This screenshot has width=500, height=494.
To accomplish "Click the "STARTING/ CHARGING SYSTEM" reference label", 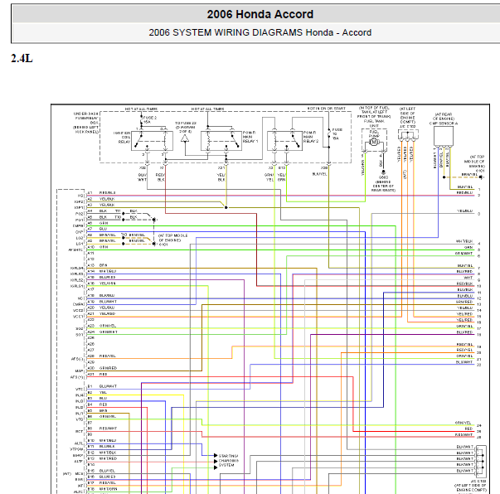I will click(228, 461).
